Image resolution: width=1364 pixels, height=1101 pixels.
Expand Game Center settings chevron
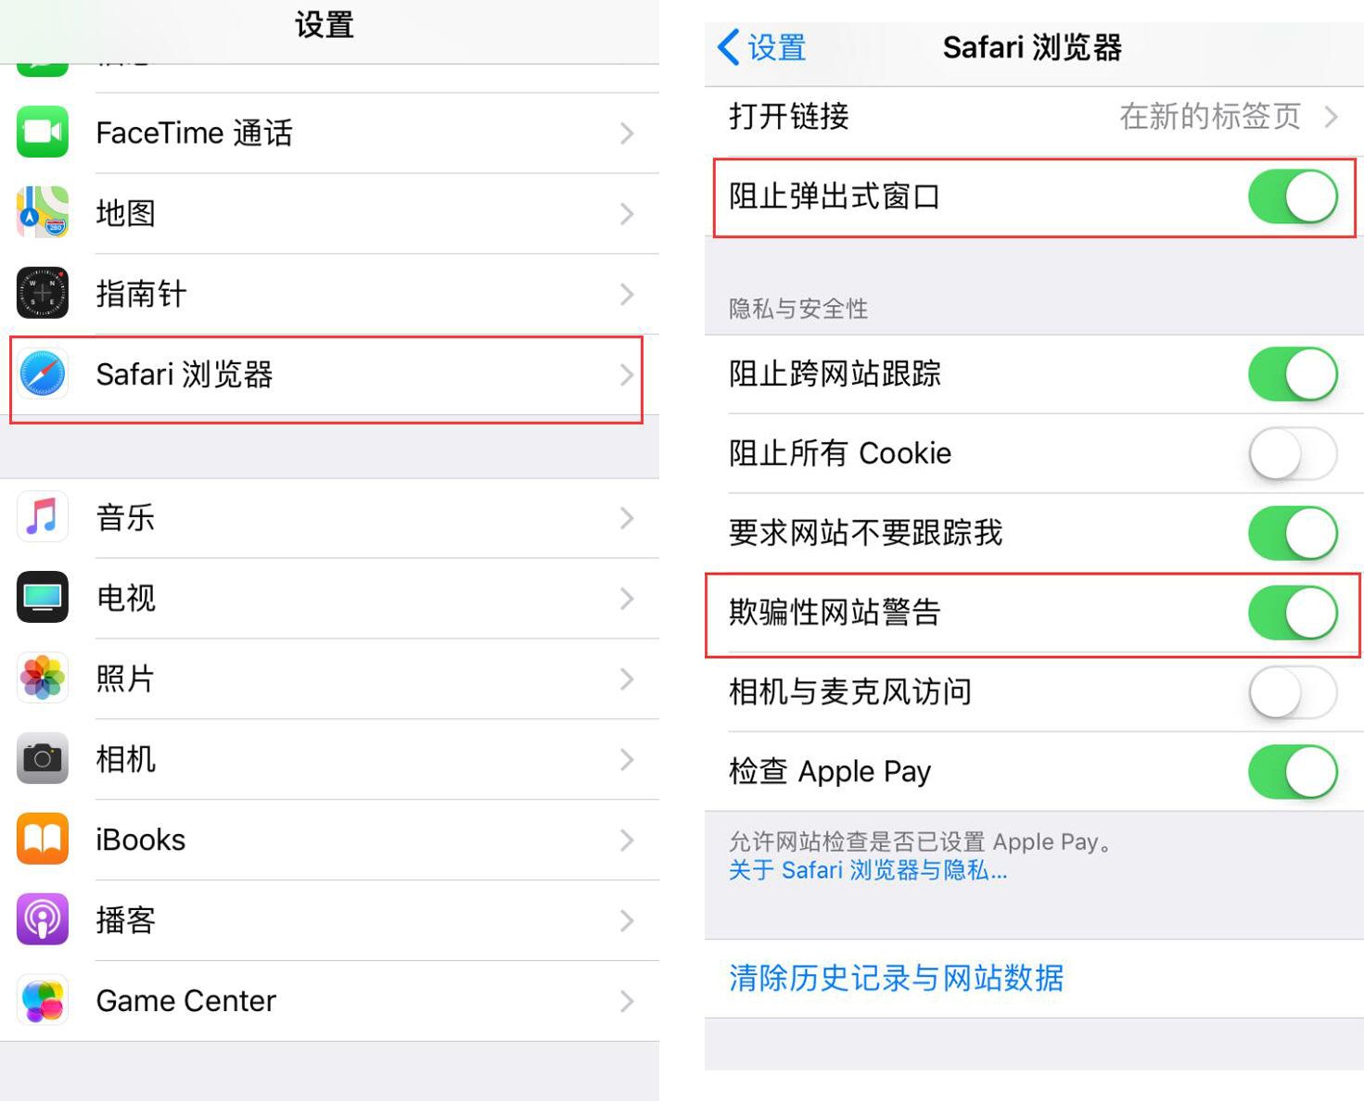click(627, 1000)
